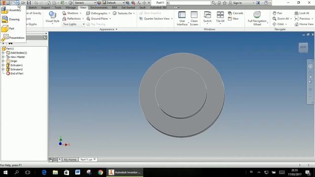This screenshot has width=315, height=177.
Task: Click the ViewCube in the viewport
Action: tap(303, 47)
